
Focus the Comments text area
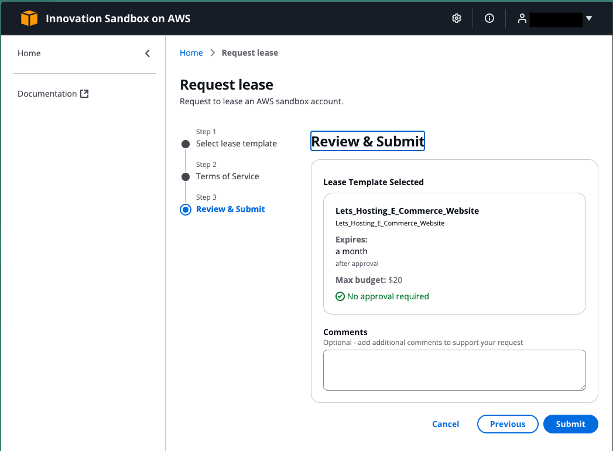(x=454, y=370)
